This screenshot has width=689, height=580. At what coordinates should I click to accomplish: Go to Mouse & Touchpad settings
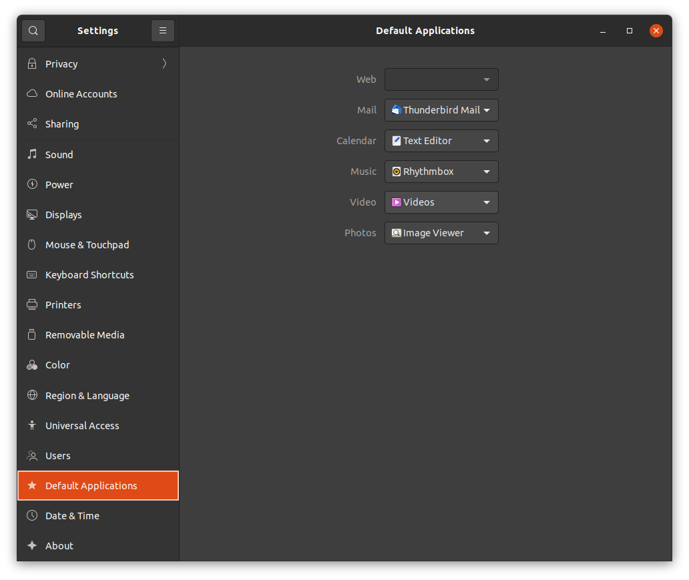pos(98,245)
